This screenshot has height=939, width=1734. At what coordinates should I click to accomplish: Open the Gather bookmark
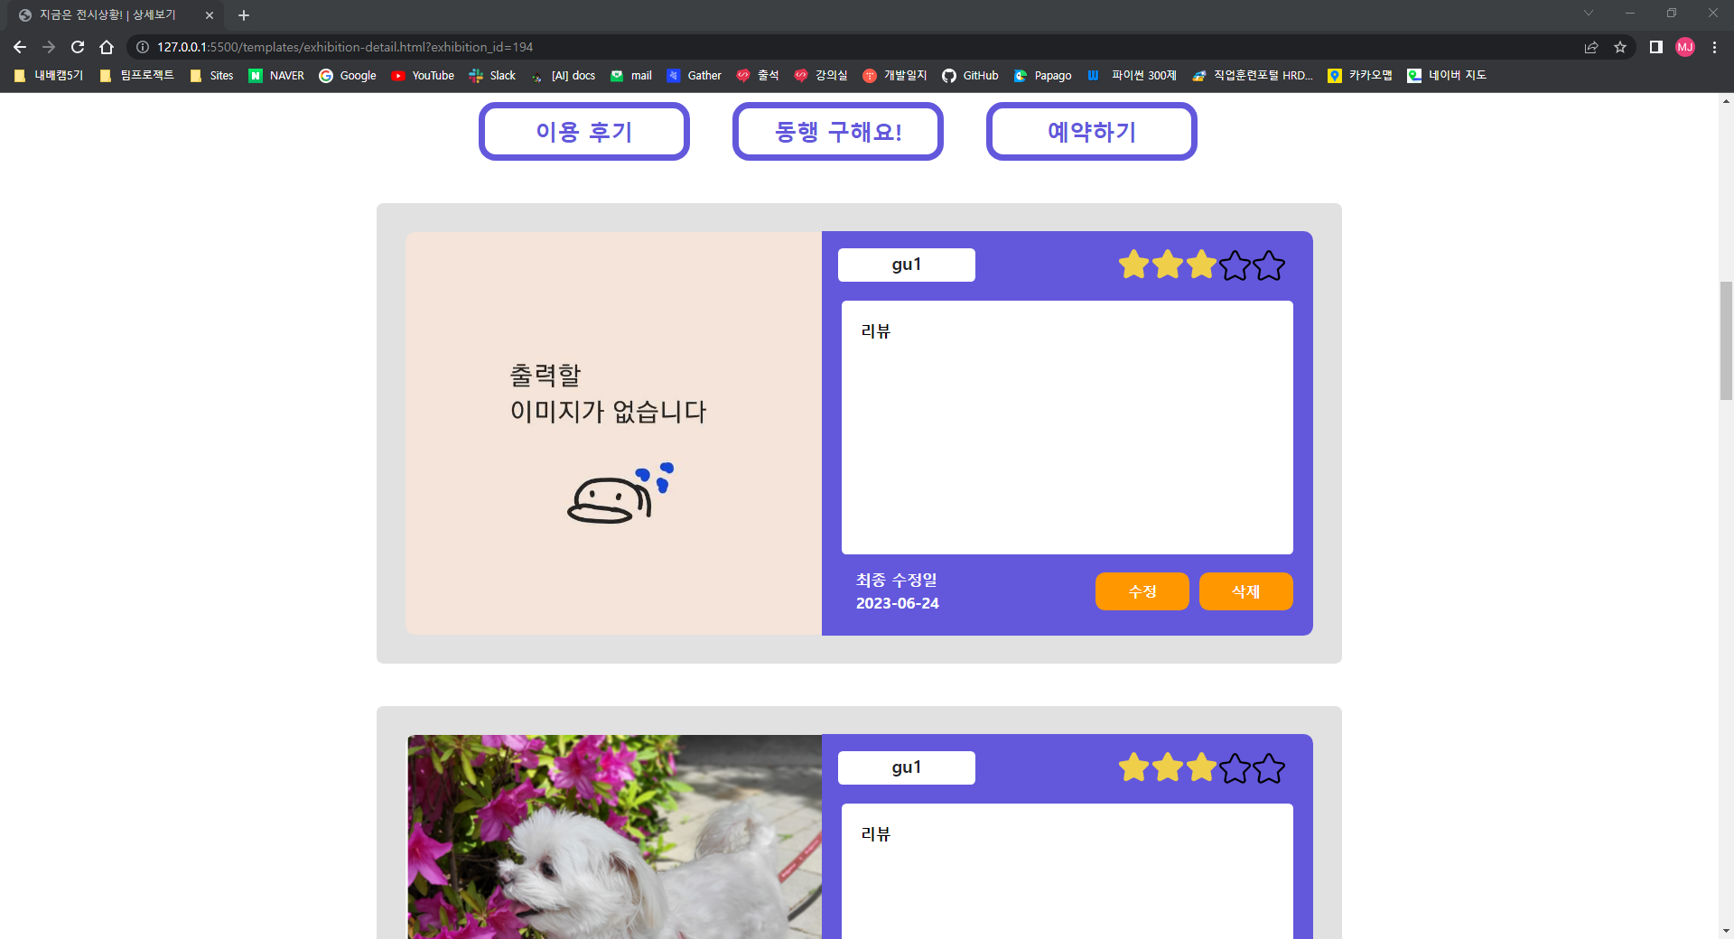pyautogui.click(x=694, y=76)
